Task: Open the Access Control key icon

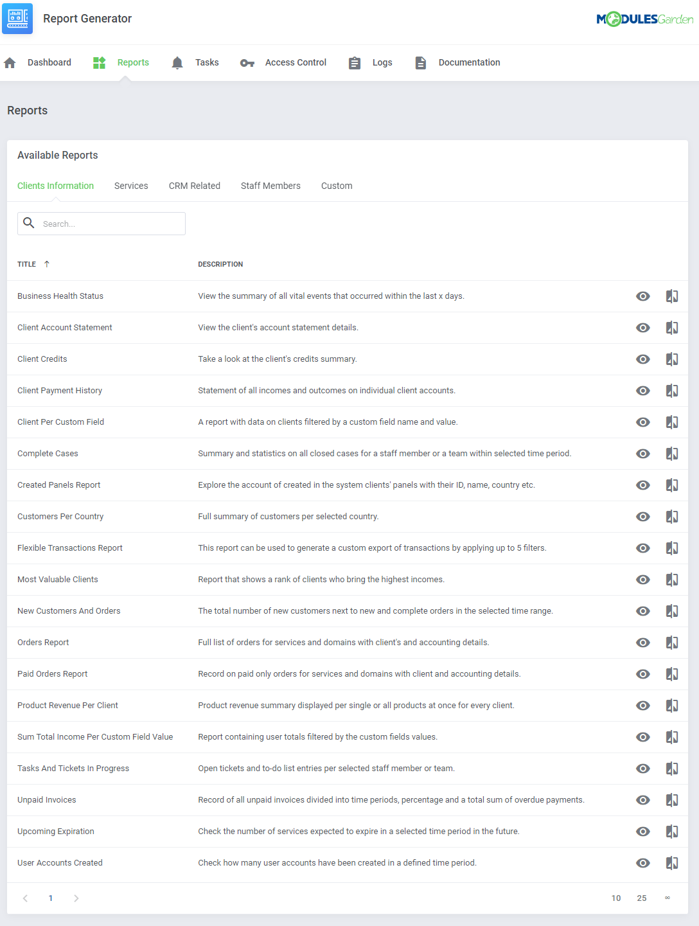Action: (247, 63)
